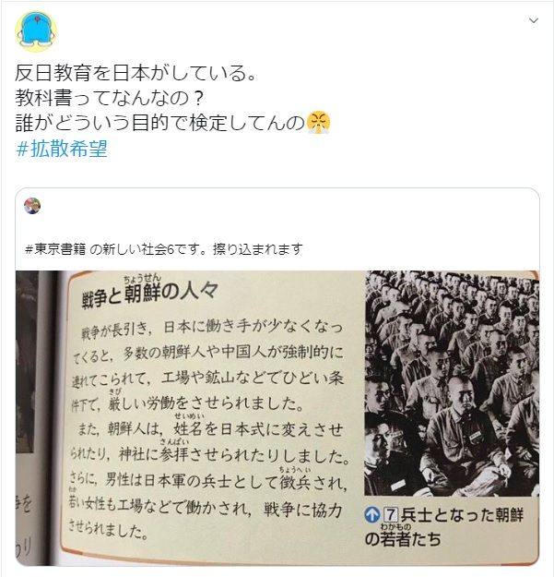Click the boxed number 7 caption marker
The height and width of the screenshot is (577, 554).
(x=391, y=515)
